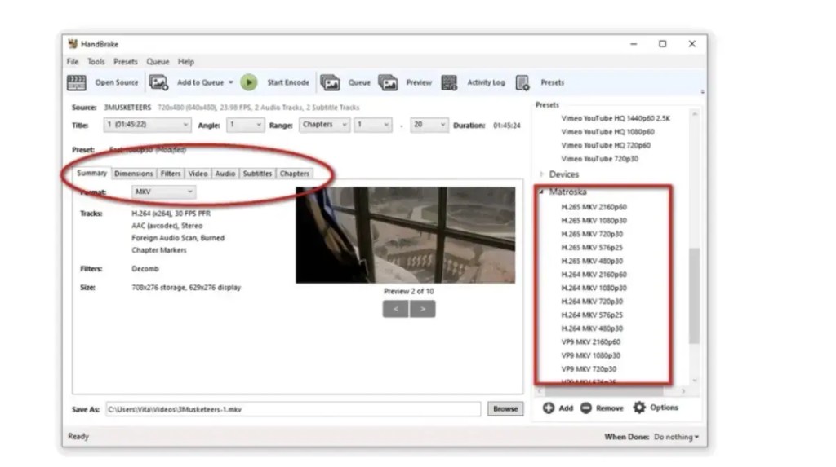Open the Queue icon in toolbar
Viewport: 836px width, 467px height.
point(330,82)
